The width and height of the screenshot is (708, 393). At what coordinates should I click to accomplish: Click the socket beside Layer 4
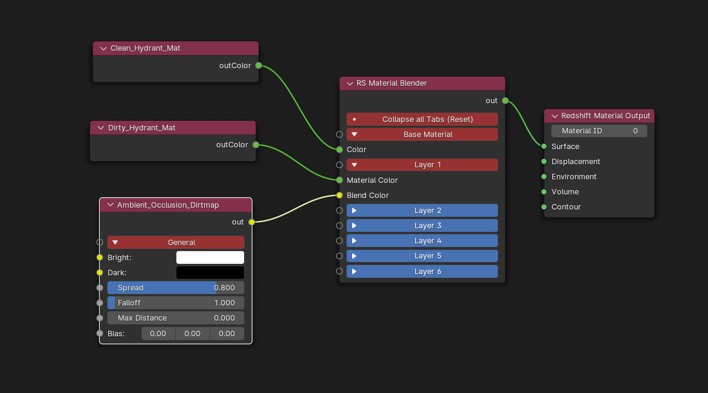click(x=340, y=241)
